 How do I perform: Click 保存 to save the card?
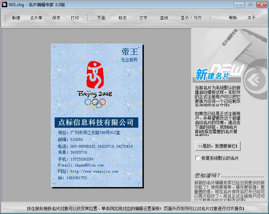[56, 18]
